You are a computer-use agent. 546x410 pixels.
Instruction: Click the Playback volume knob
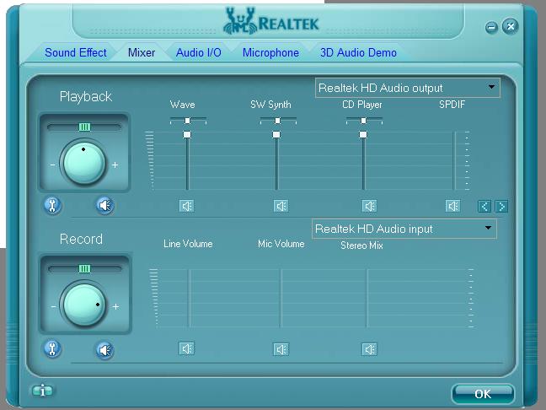pyautogui.click(x=84, y=162)
